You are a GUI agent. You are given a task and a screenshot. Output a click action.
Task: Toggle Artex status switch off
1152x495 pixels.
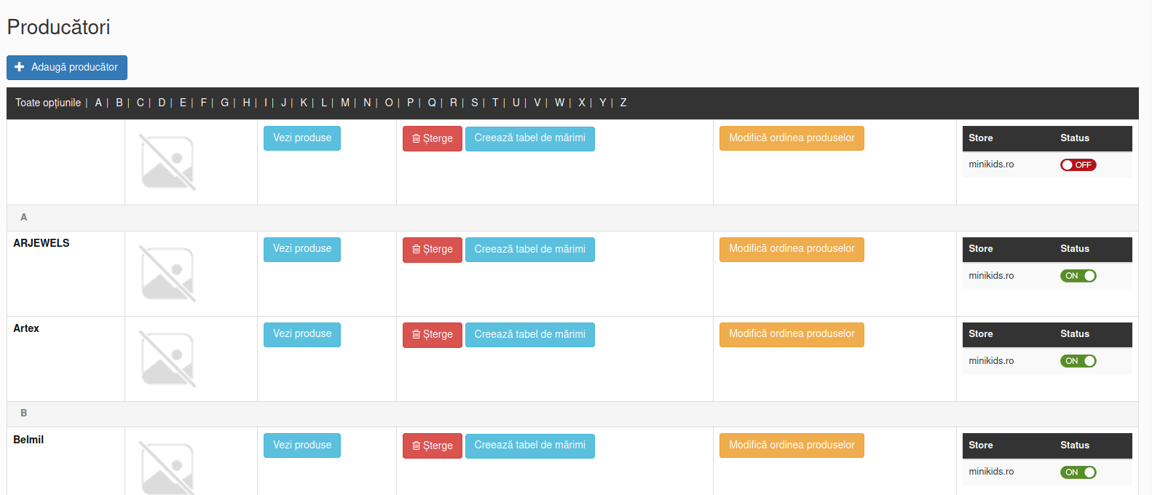(x=1078, y=361)
